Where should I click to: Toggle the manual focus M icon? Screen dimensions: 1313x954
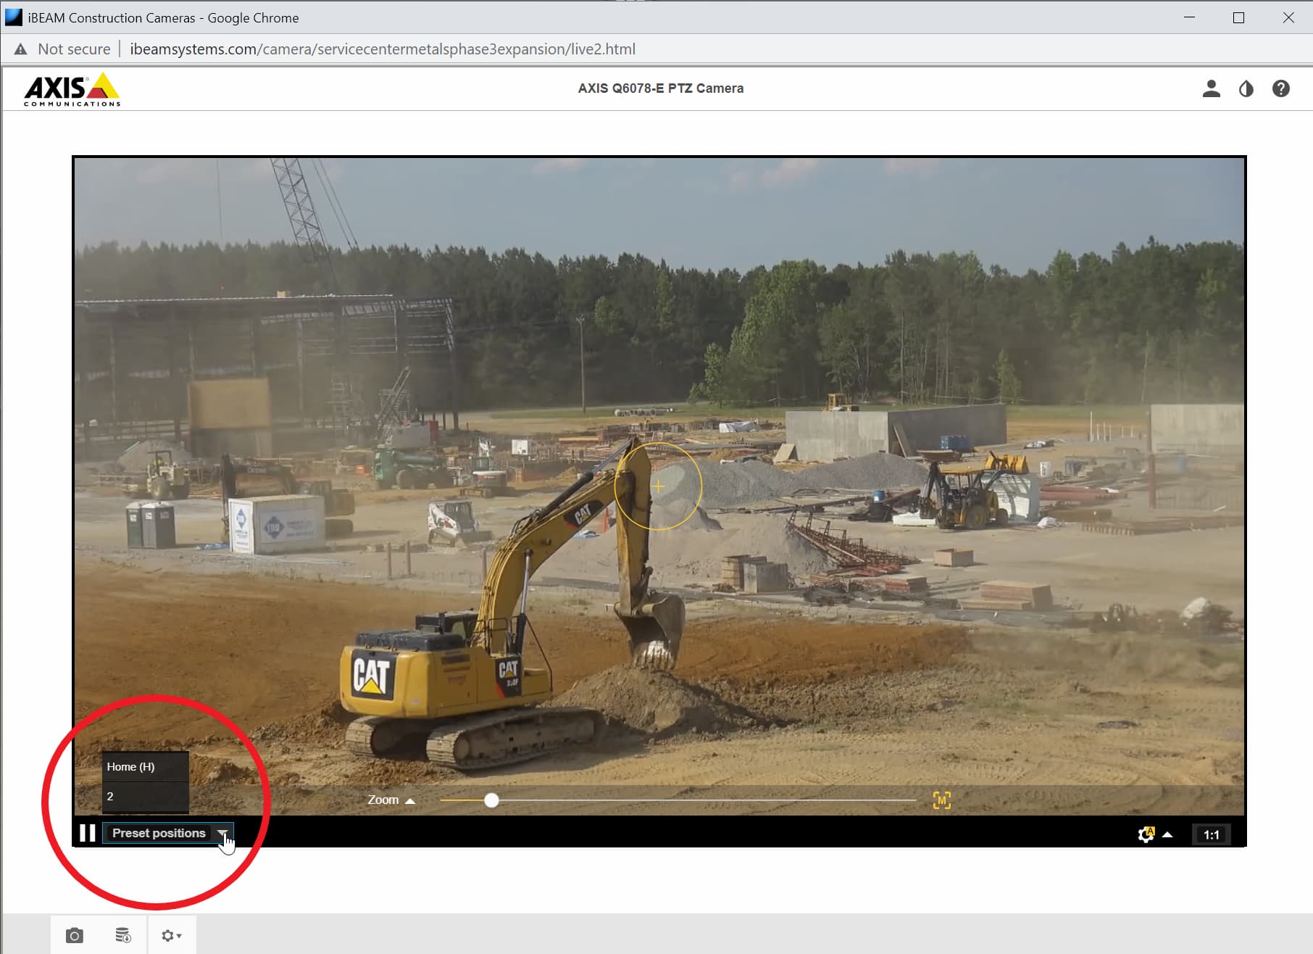point(941,800)
